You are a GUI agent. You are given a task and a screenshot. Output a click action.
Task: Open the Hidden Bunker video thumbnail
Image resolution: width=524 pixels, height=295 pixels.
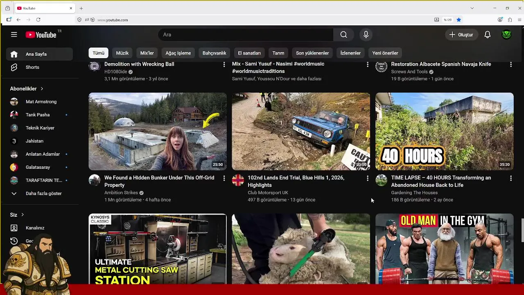[158, 131]
